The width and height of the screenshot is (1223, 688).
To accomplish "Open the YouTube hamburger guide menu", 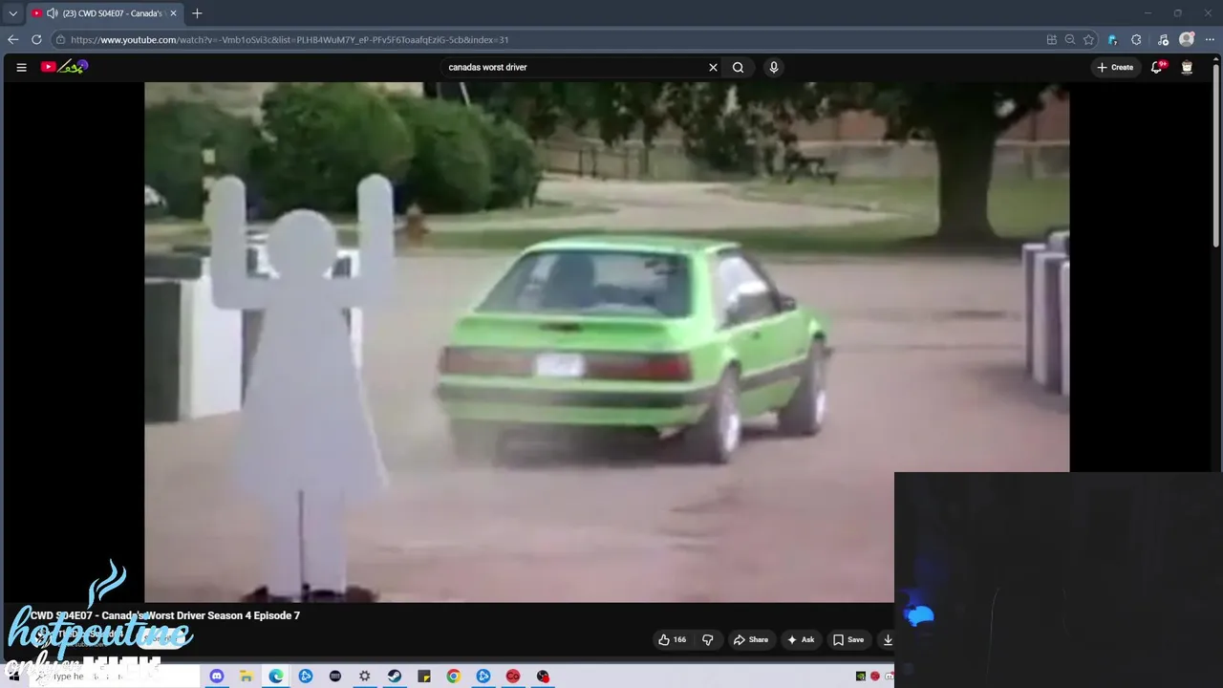I will [21, 67].
